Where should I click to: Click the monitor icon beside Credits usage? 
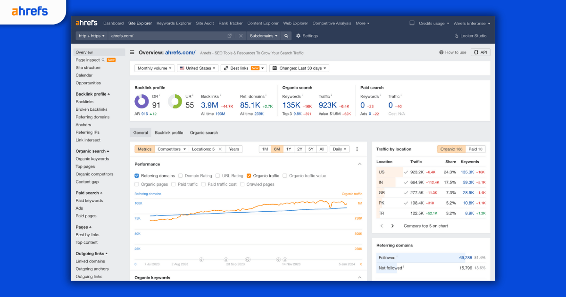coord(412,23)
